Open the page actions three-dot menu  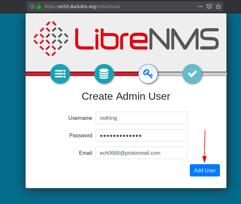(x=200, y=6)
